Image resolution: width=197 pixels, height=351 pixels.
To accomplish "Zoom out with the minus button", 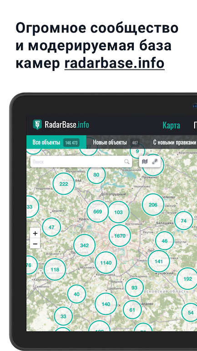I will [x=35, y=244].
